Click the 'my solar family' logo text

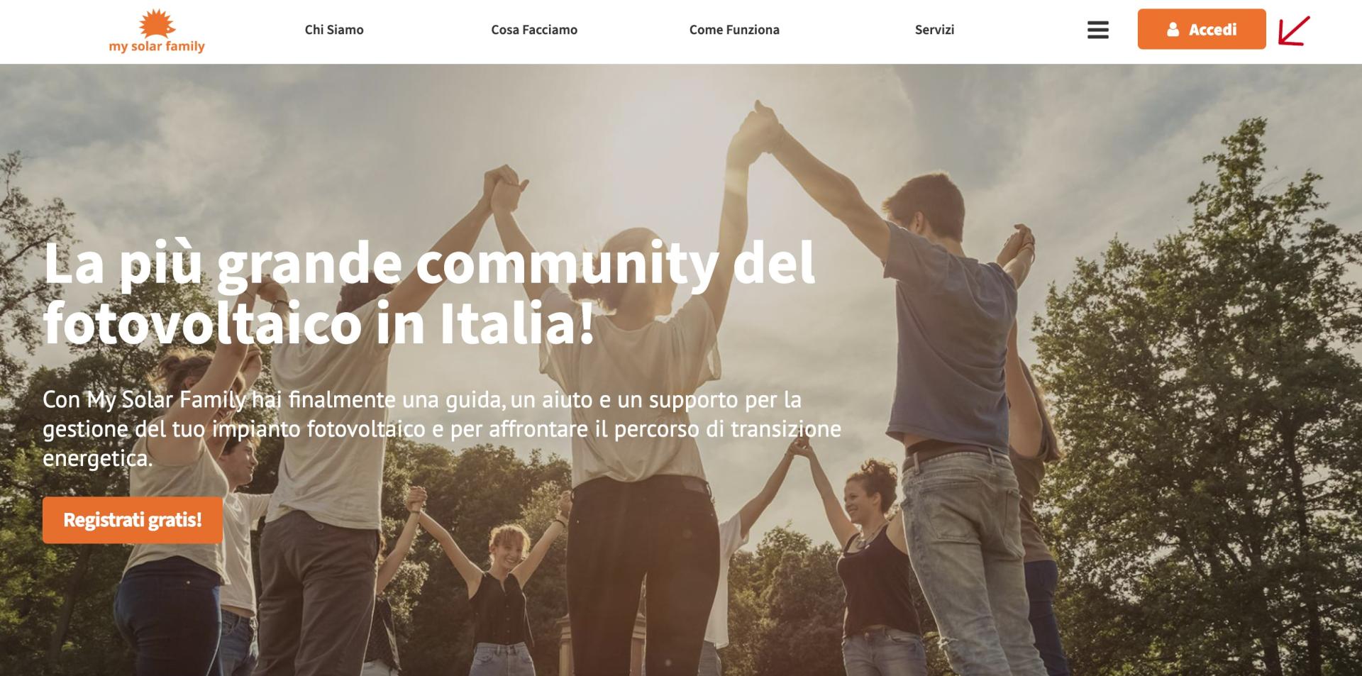pyautogui.click(x=157, y=47)
